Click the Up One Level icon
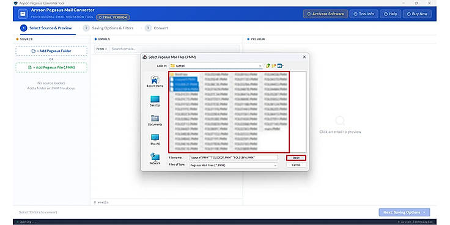Screen dimensions: 450x225 [268, 65]
